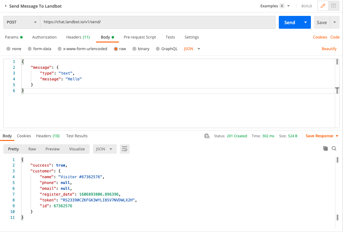Select the binary radio button

click(134, 49)
